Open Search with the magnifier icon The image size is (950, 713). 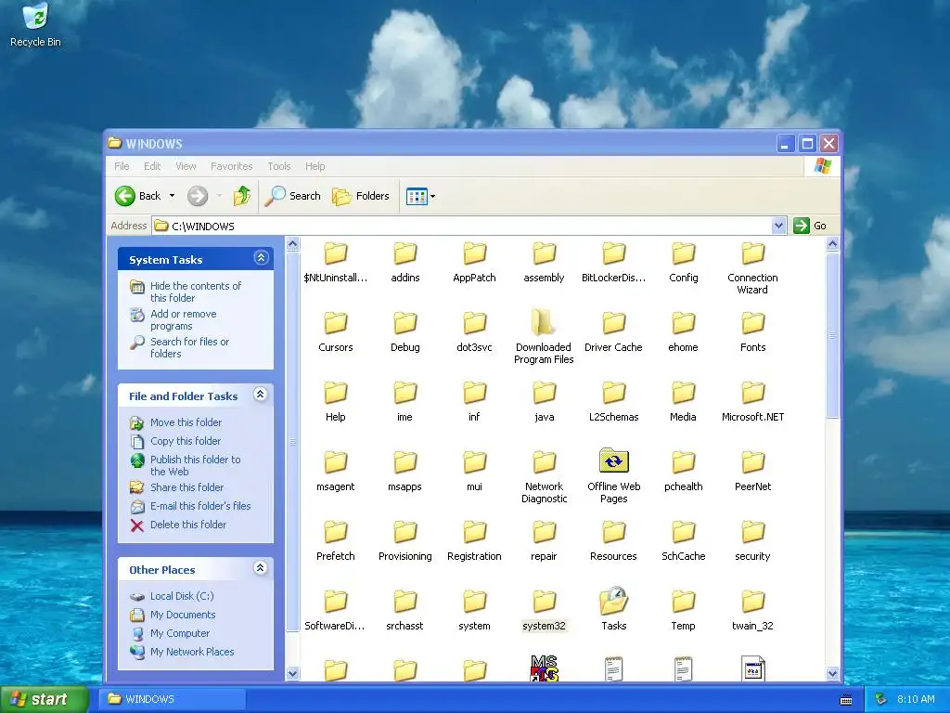coord(292,196)
